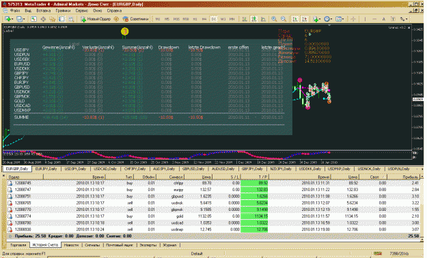
Task: Click the Новый Ордер toolbar button
Action: click(x=96, y=19)
